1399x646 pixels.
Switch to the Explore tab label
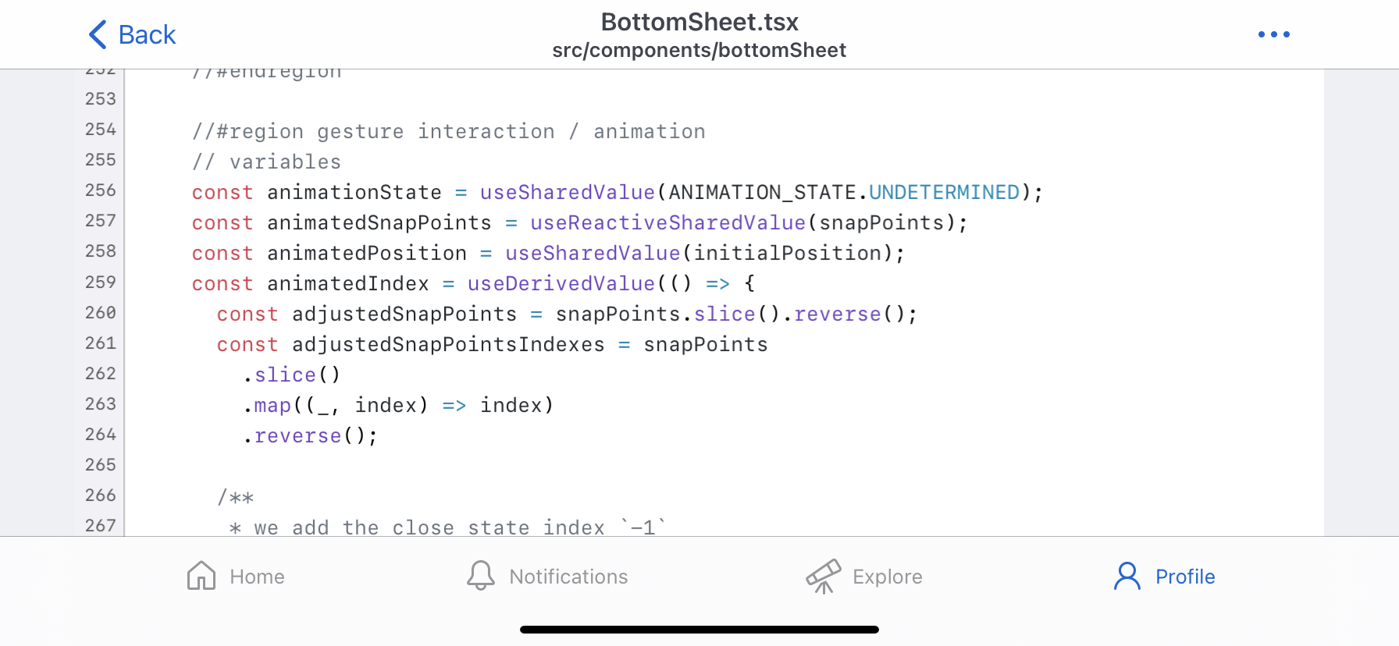[888, 577]
